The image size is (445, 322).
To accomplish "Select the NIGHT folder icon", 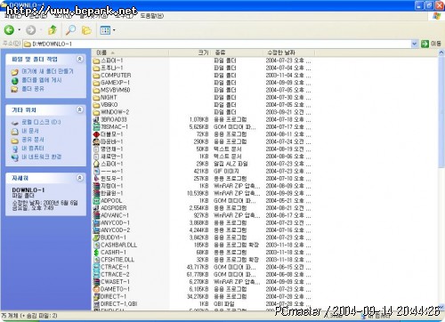I will coord(96,98).
